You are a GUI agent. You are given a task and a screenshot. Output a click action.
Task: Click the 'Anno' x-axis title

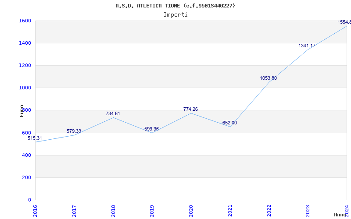tap(340, 215)
